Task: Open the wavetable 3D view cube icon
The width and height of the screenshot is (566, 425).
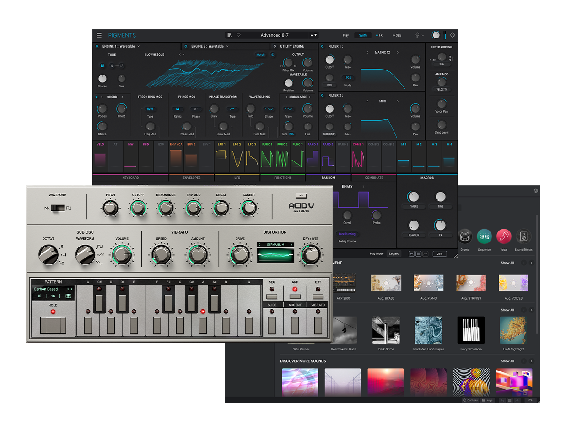Action: point(273,54)
